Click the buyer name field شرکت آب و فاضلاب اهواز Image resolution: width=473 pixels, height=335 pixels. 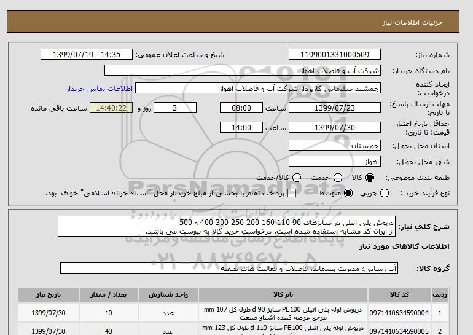click(243, 70)
